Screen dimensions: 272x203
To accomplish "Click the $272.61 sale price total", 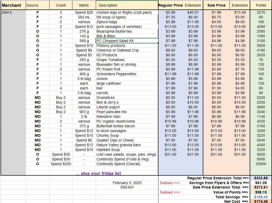I will coord(261,187).
